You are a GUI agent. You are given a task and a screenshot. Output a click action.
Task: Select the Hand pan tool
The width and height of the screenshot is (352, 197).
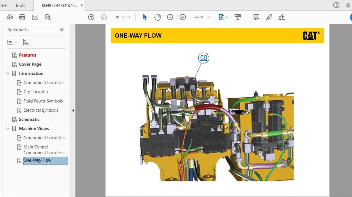(x=157, y=17)
